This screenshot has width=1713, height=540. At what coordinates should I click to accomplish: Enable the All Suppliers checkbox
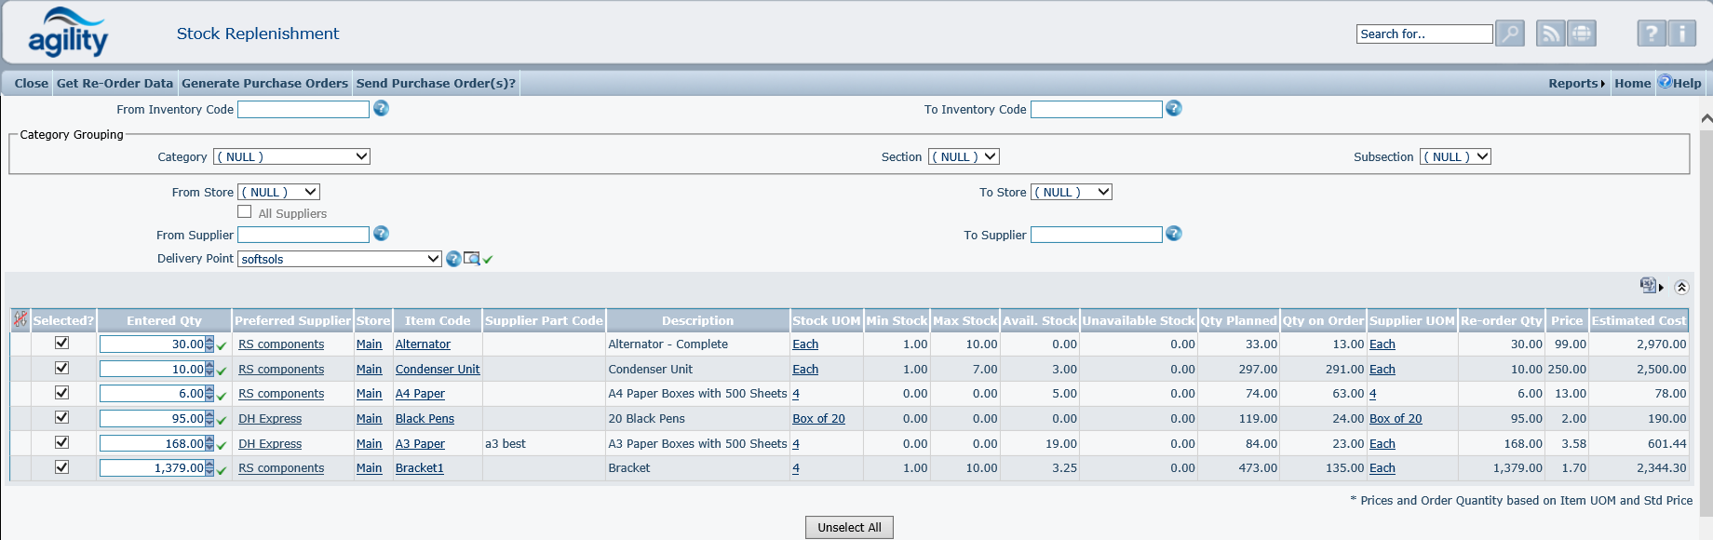pos(245,212)
